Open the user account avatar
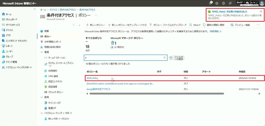Viewport: 265px width, 126px height. point(261,3)
